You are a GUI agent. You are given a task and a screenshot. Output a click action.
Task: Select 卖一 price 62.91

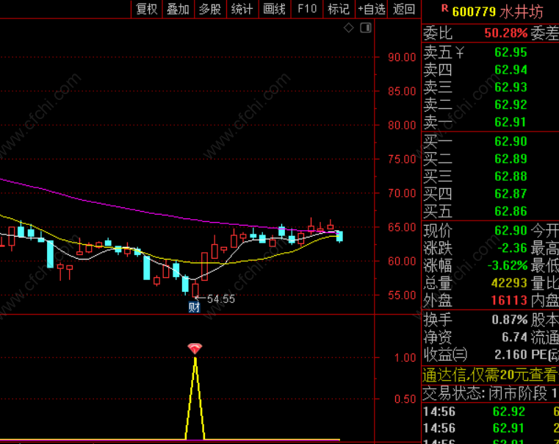coord(511,122)
